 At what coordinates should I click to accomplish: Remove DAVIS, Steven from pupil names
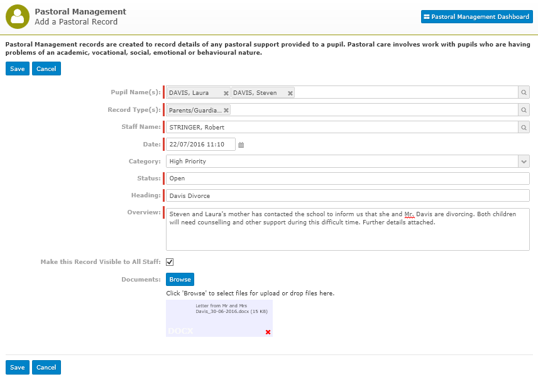290,93
